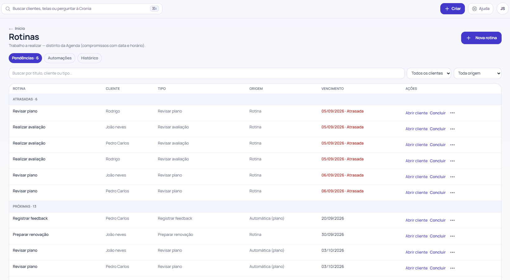Click the VENCIMENTO column header

point(332,89)
